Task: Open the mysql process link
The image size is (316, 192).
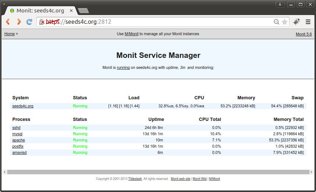Action: click(17, 134)
